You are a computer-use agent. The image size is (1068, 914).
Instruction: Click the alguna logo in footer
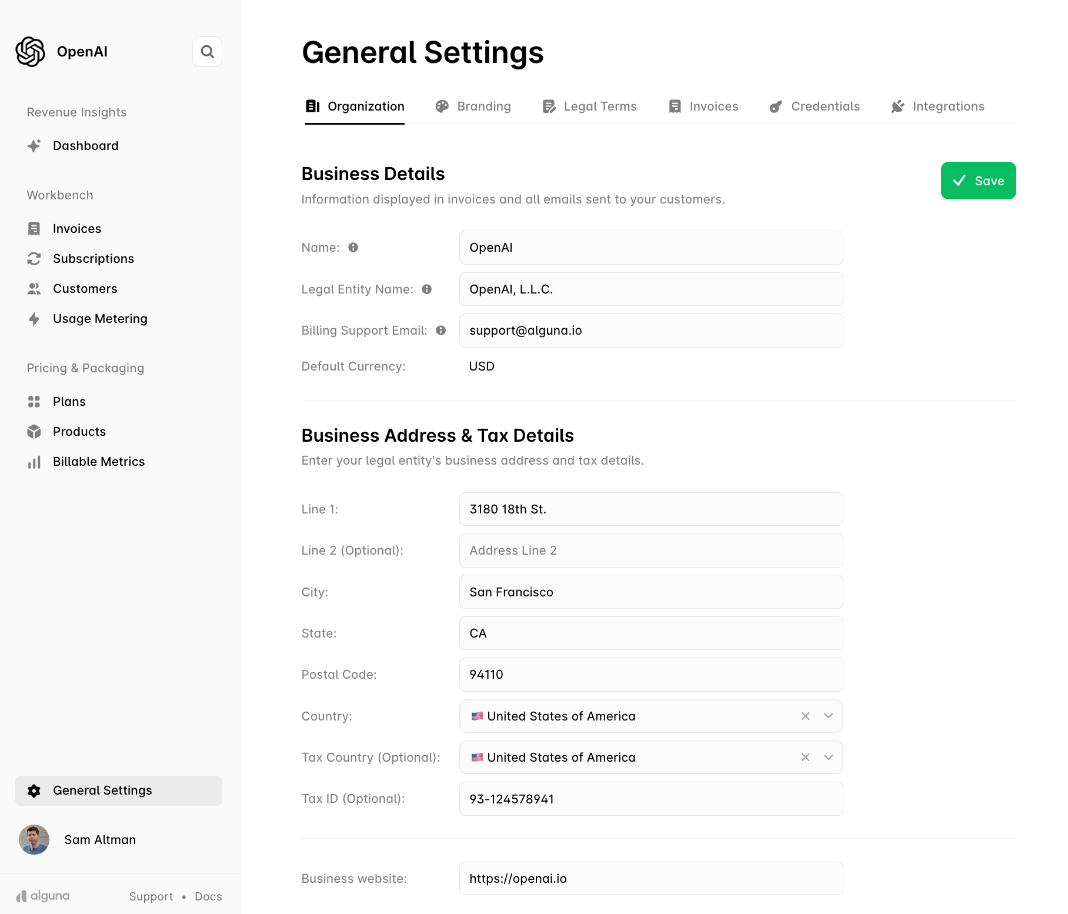pos(42,896)
